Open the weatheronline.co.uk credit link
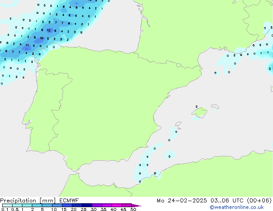 point(237,207)
